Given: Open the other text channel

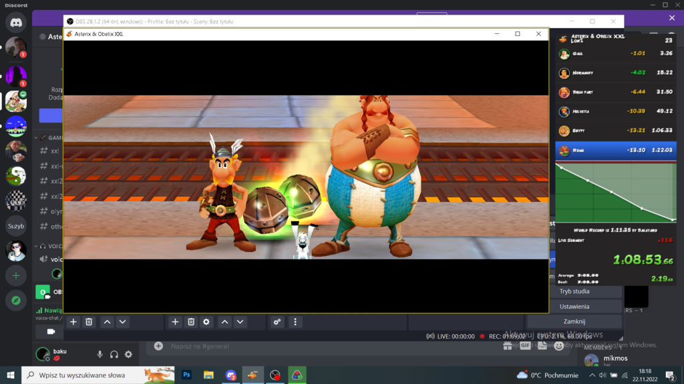Looking at the screenshot, I should pos(49,227).
